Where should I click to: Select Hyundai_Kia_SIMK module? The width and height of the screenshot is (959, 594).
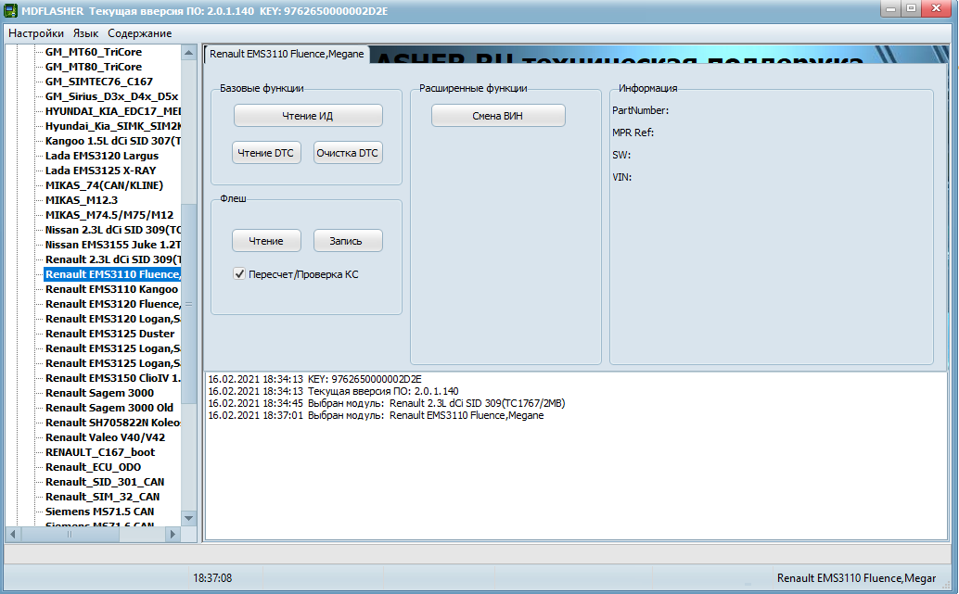(113, 126)
